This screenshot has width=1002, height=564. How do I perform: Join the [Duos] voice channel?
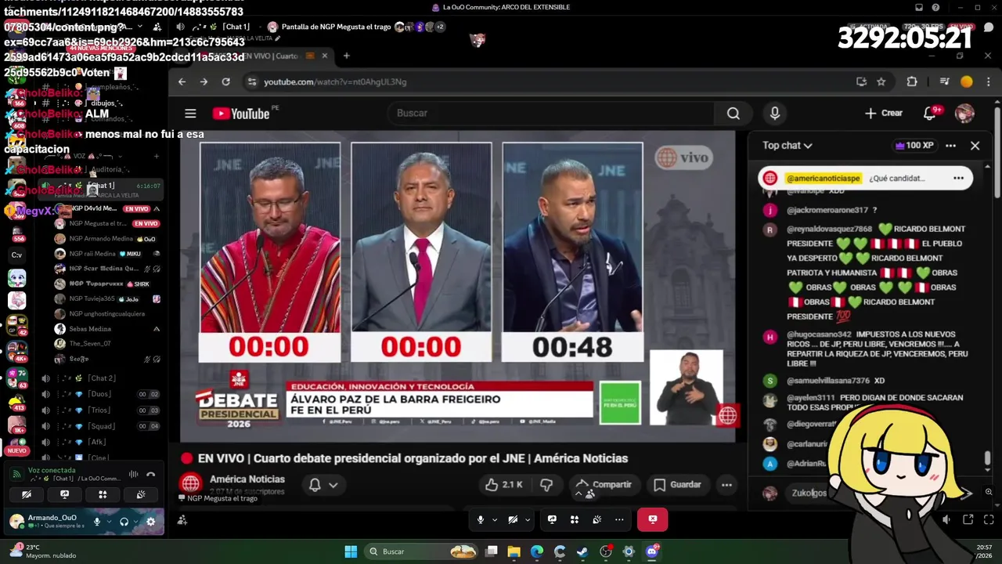[100, 394]
